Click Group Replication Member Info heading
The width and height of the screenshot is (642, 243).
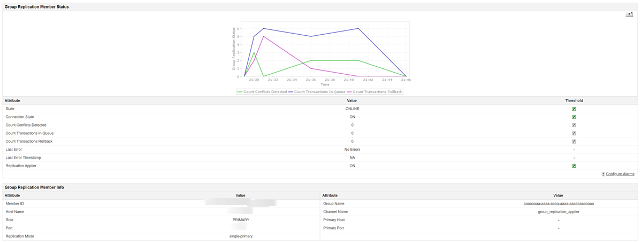pos(34,187)
